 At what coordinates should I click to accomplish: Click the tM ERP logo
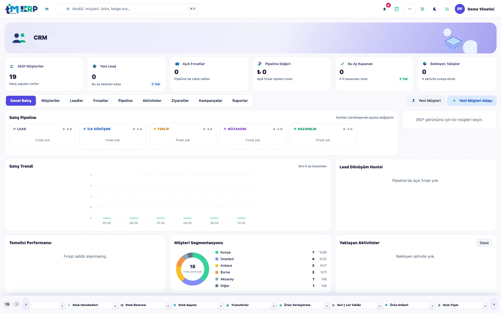click(x=21, y=9)
